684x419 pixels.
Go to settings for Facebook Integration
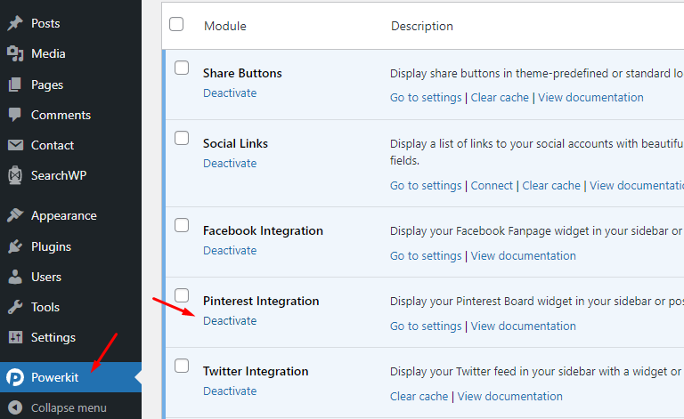426,255
